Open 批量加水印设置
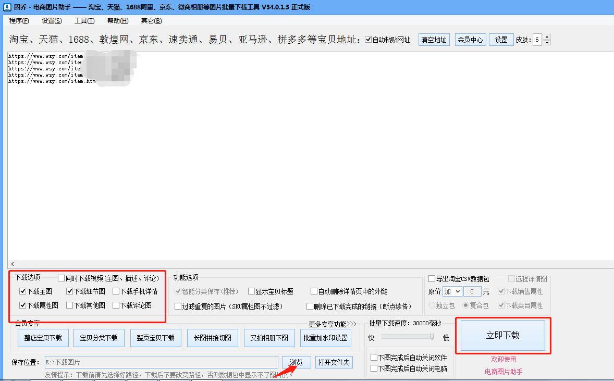 (x=325, y=338)
